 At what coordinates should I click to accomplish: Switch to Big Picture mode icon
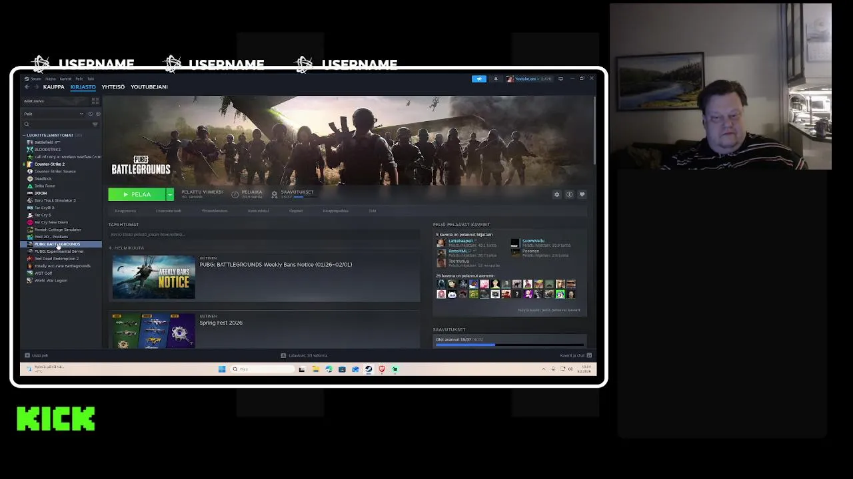[560, 79]
